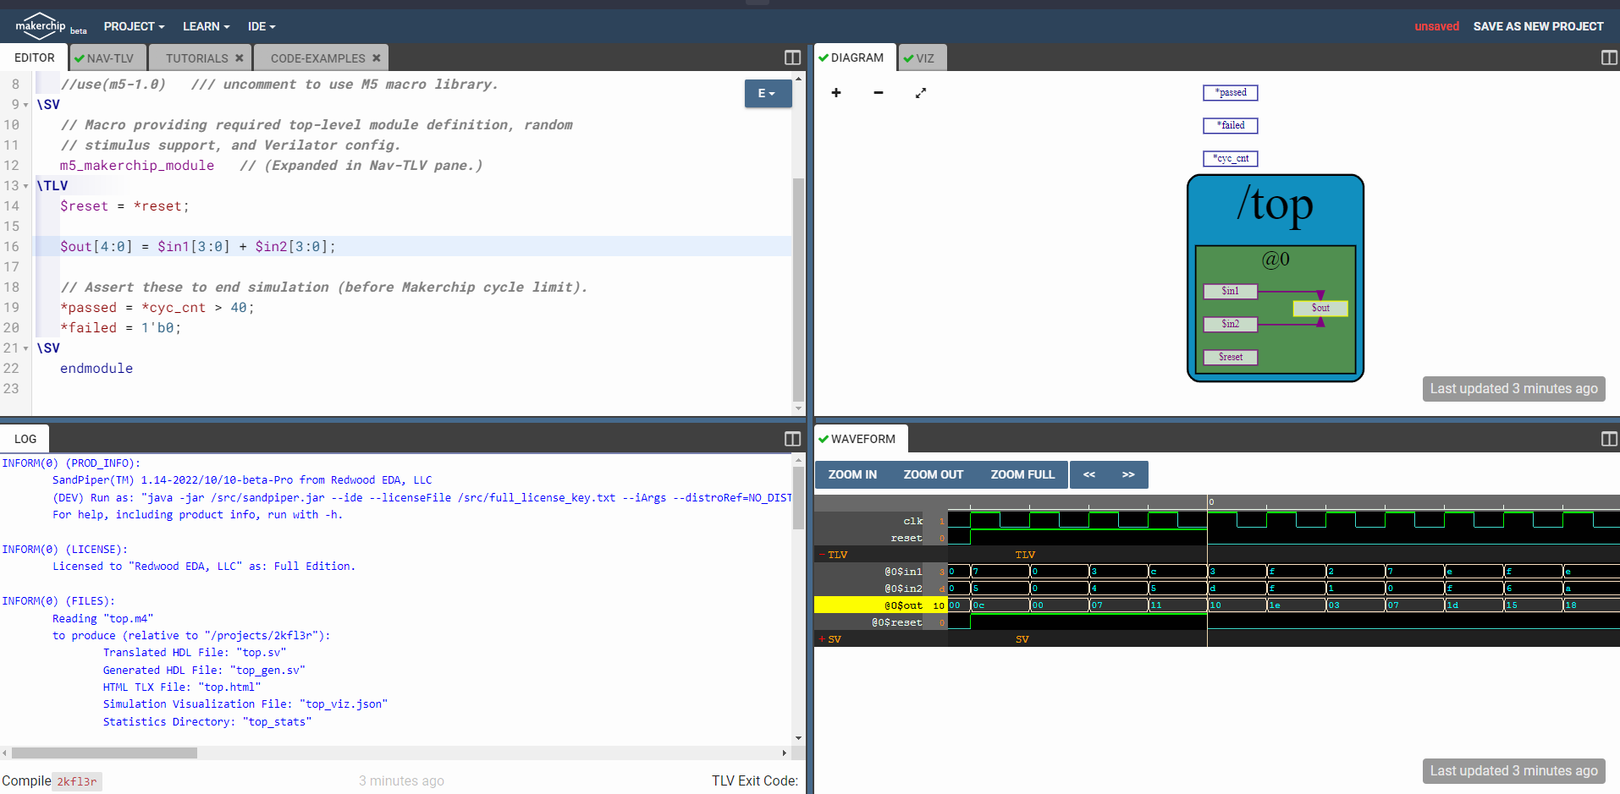
Task: Open the TUTORIALS tab
Action: (196, 58)
